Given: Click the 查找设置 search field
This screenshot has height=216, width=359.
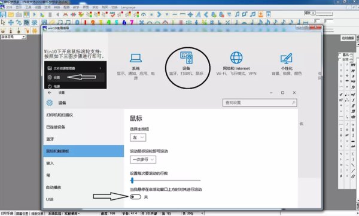Looking at the screenshot, I should (260, 103).
